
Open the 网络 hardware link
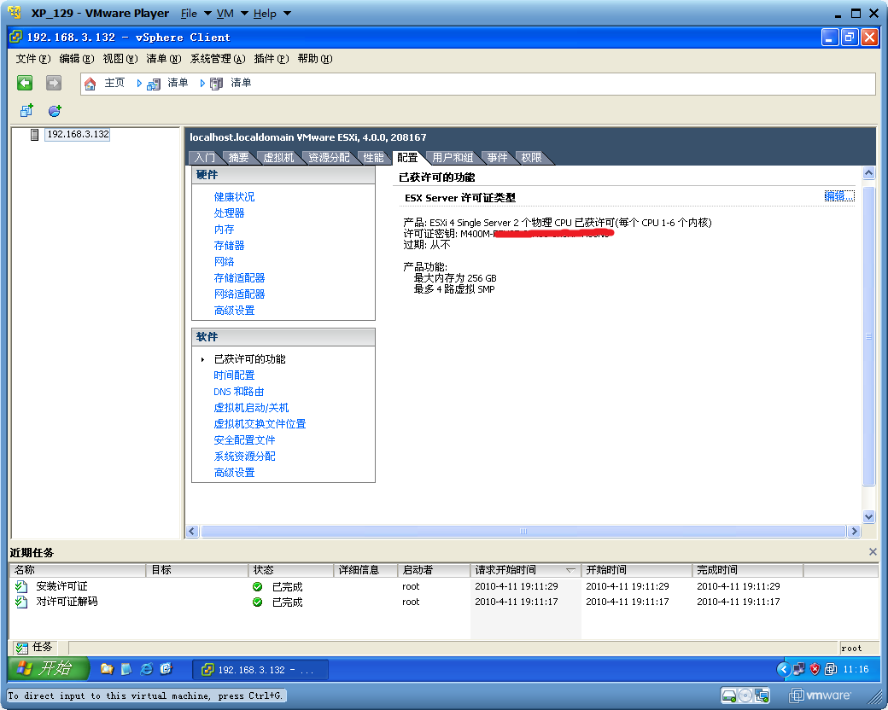click(225, 262)
